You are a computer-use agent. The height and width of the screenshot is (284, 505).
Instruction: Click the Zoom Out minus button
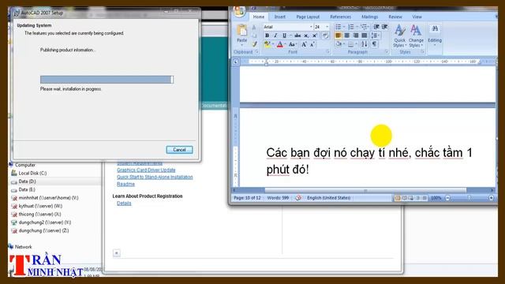(x=447, y=198)
